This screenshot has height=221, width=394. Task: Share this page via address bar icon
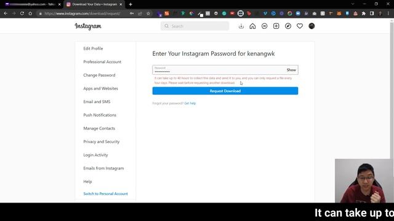pos(140,14)
